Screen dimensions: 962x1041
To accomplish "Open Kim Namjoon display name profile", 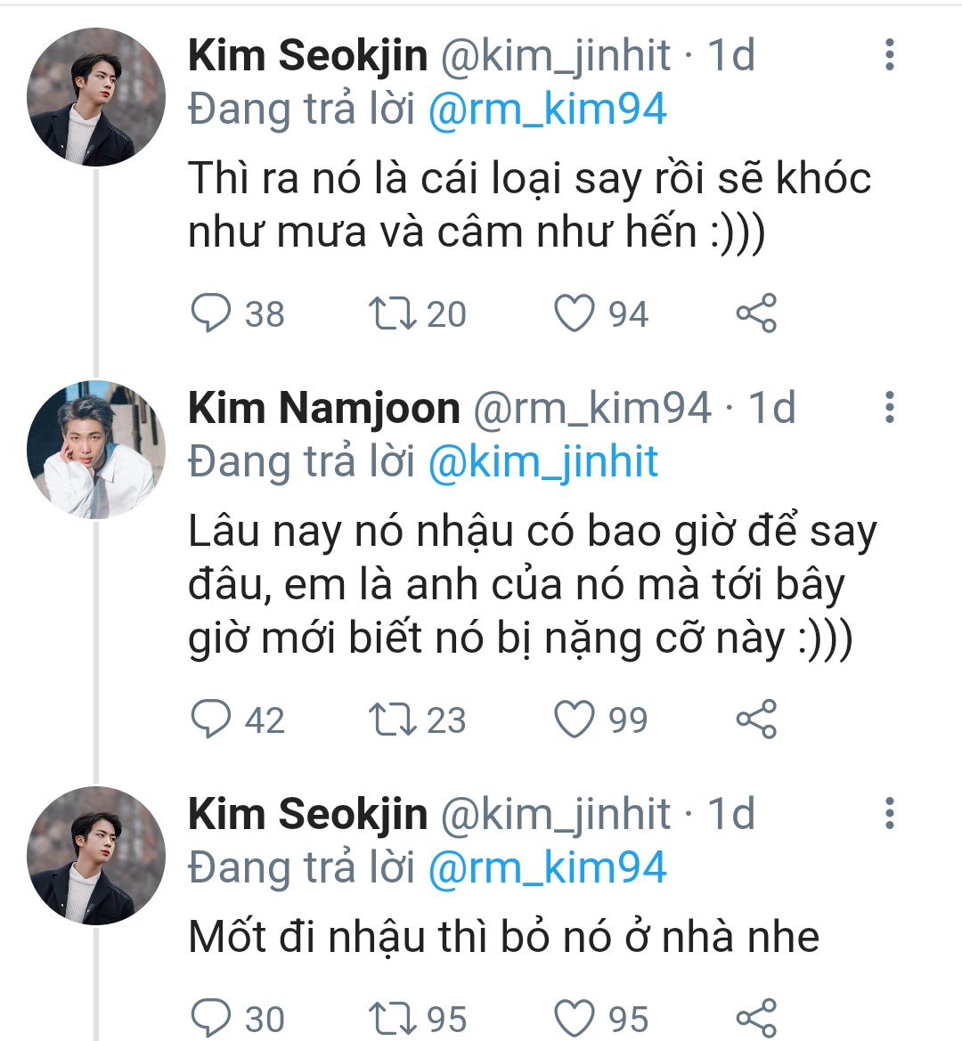I will [323, 408].
